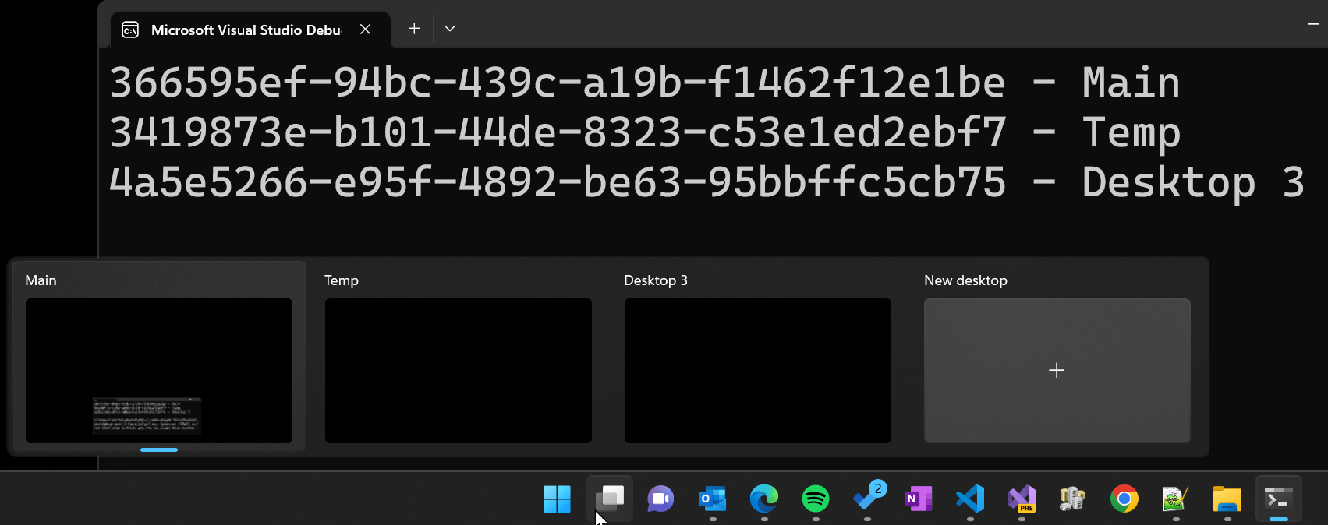Viewport: 1328px width, 525px height.
Task: Open File Explorer from taskbar
Action: pos(1227,499)
